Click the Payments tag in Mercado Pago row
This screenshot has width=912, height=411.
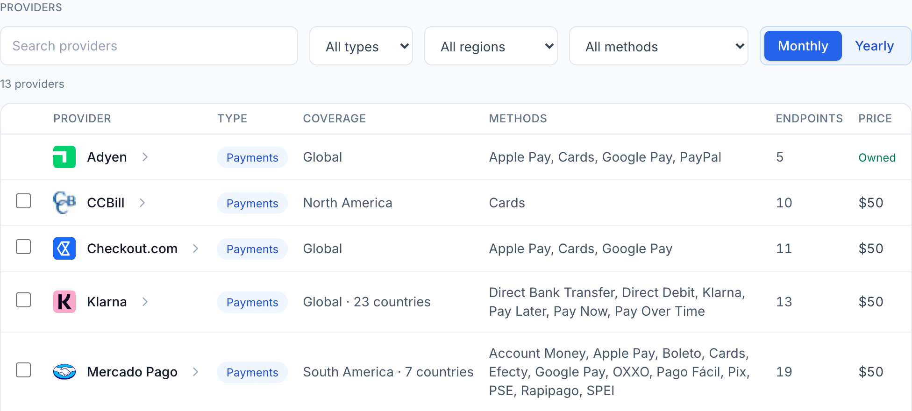pyautogui.click(x=252, y=372)
